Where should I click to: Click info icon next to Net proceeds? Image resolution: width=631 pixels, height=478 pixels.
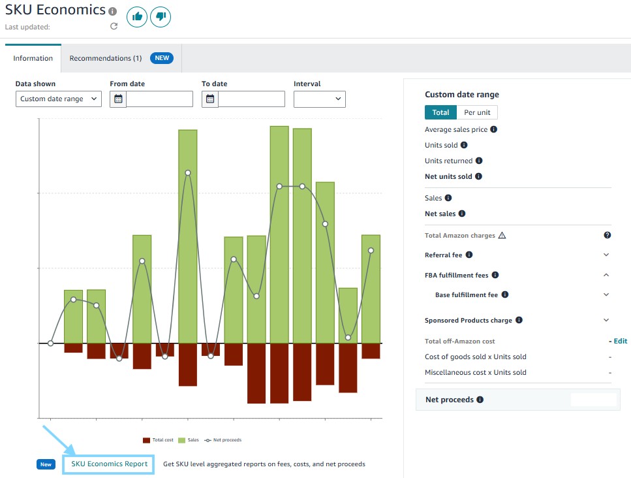click(x=480, y=400)
